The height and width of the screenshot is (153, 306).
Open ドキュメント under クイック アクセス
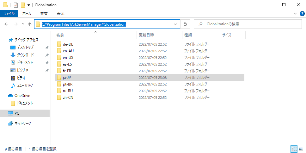[25, 63]
